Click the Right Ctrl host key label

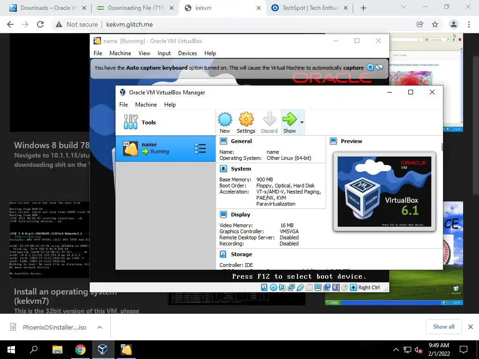pos(369,287)
